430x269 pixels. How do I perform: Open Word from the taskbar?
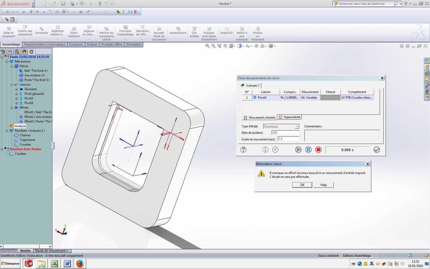point(67,263)
